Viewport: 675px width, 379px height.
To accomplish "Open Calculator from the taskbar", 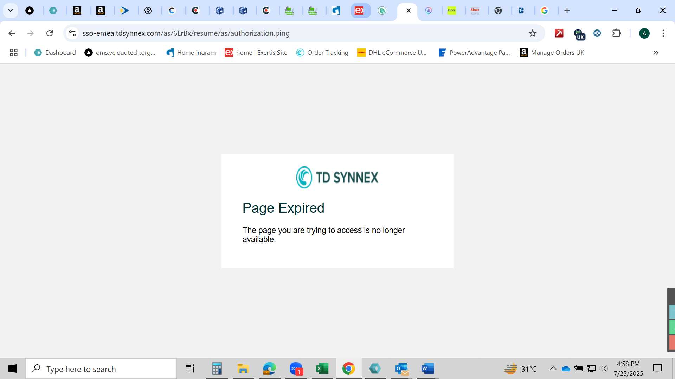I will (217, 369).
